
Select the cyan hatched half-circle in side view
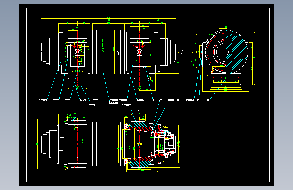(x=237, y=52)
